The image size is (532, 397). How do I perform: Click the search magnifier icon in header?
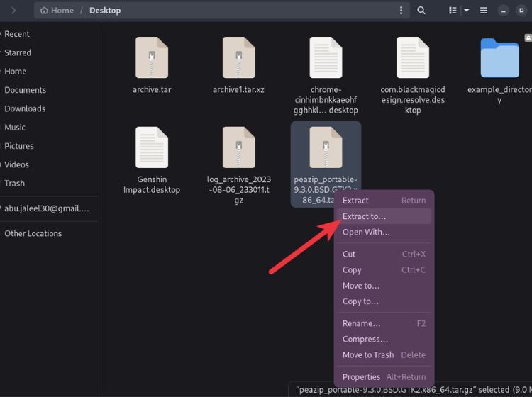click(421, 11)
